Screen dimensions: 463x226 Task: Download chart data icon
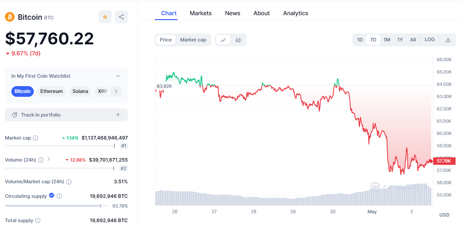[x=448, y=40]
